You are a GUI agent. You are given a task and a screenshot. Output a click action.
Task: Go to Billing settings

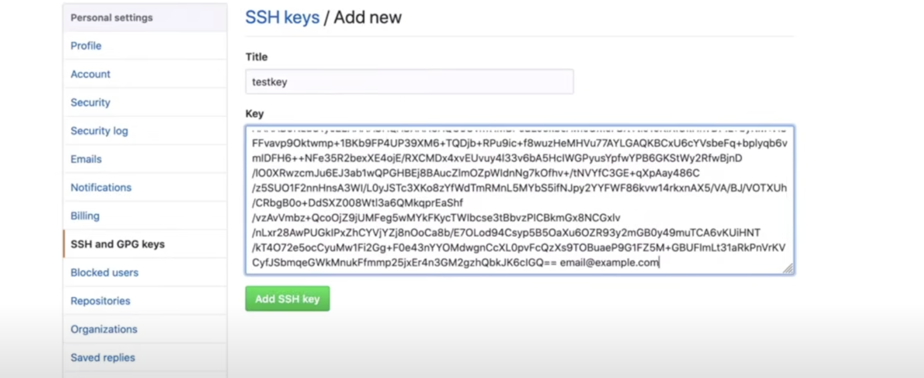[x=85, y=216]
